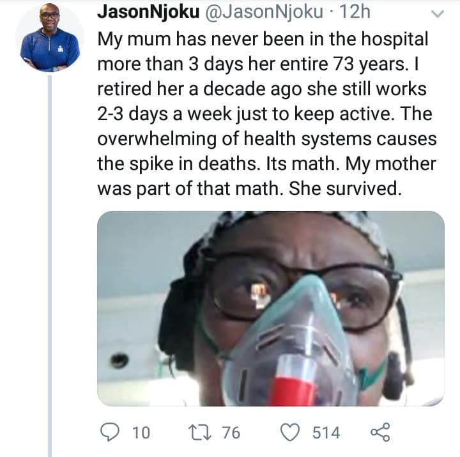Like the tweet with the heart icon
Image resolution: width=460 pixels, height=457 pixels.
[x=291, y=433]
